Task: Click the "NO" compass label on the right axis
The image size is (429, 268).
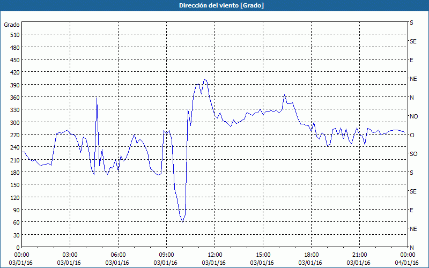Action: click(x=413, y=116)
